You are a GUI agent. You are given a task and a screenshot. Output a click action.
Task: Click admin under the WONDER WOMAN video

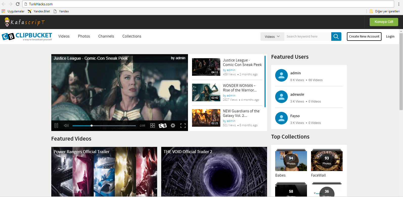(231, 95)
